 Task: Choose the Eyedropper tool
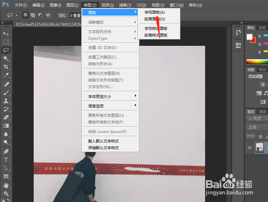pyautogui.click(x=6, y=75)
